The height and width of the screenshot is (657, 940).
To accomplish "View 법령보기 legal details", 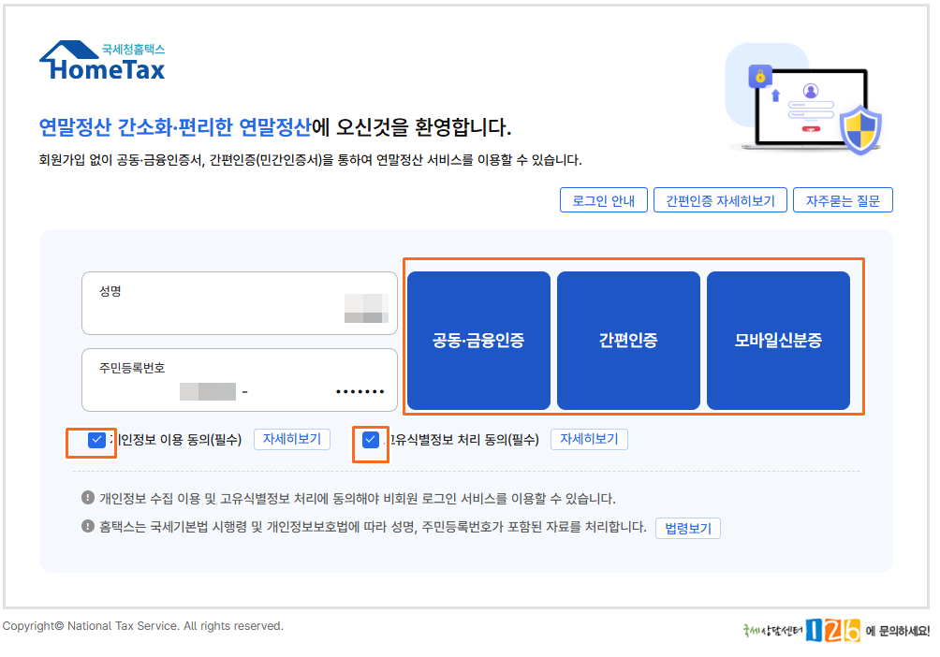I will [688, 528].
